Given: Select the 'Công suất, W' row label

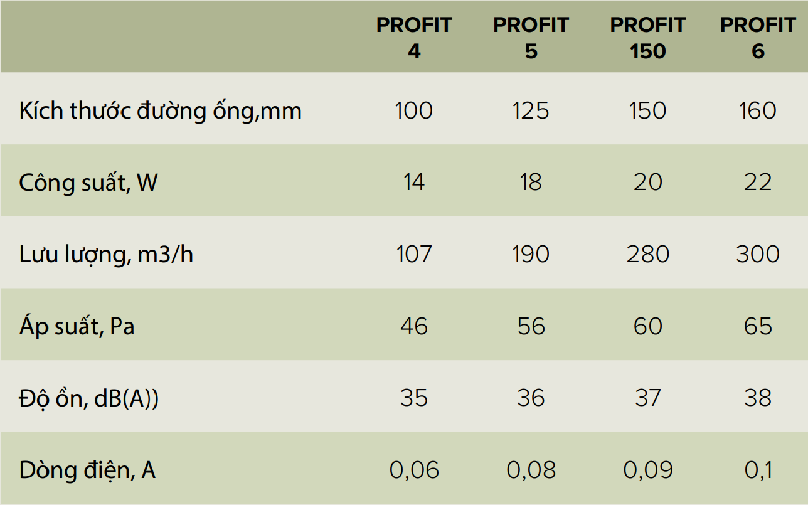Looking at the screenshot, I should 88,183.
